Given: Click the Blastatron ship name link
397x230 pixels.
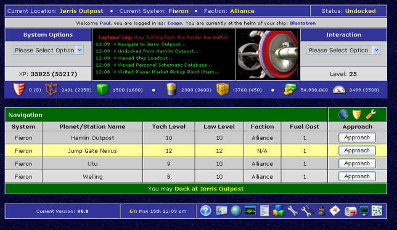Looking at the screenshot, I should (303, 23).
